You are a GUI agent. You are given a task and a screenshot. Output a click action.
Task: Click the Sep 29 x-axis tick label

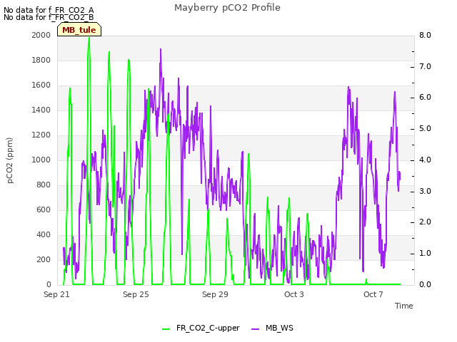[x=215, y=294]
